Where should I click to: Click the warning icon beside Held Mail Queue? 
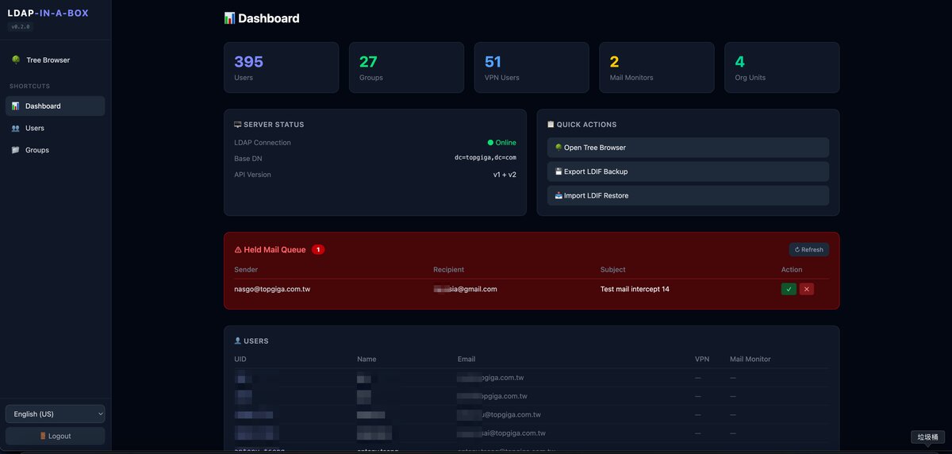coord(238,249)
